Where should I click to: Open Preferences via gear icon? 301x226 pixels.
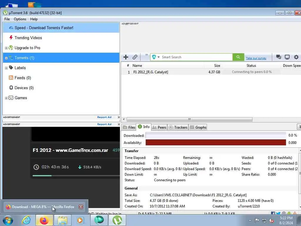[296, 57]
